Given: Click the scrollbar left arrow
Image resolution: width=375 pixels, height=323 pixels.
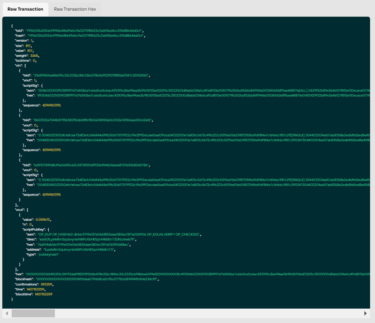Looking at the screenshot, I should click(x=7, y=313).
